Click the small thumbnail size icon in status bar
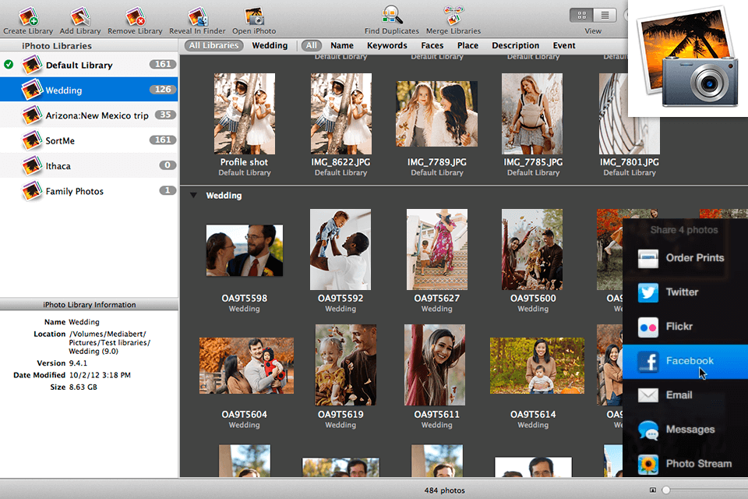This screenshot has height=499, width=748. click(x=653, y=490)
